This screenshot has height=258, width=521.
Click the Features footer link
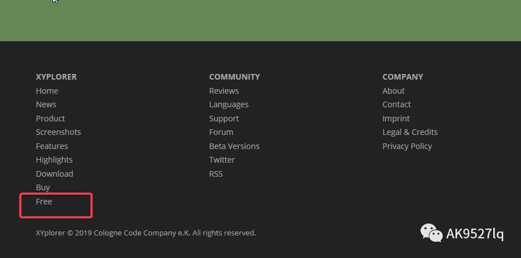[52, 146]
